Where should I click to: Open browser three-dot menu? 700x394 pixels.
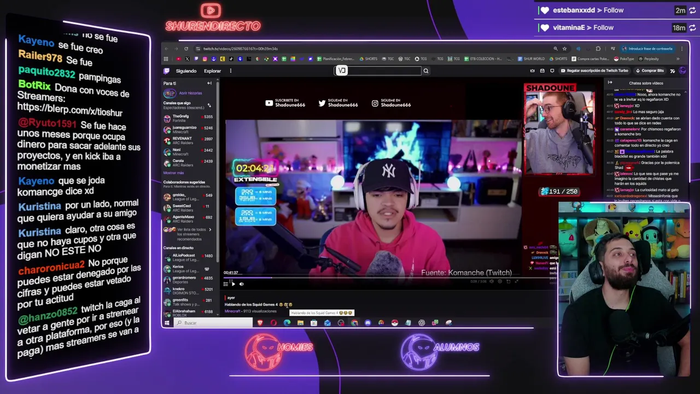click(x=682, y=48)
